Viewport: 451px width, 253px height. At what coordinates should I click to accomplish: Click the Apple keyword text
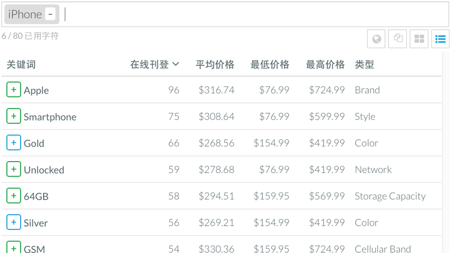36,90
